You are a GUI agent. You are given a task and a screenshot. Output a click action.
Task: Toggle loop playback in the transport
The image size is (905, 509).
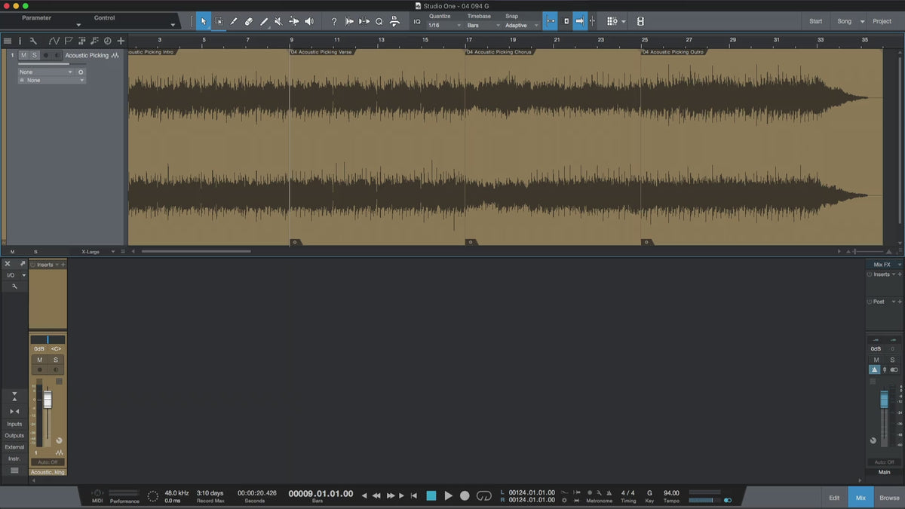[484, 495]
